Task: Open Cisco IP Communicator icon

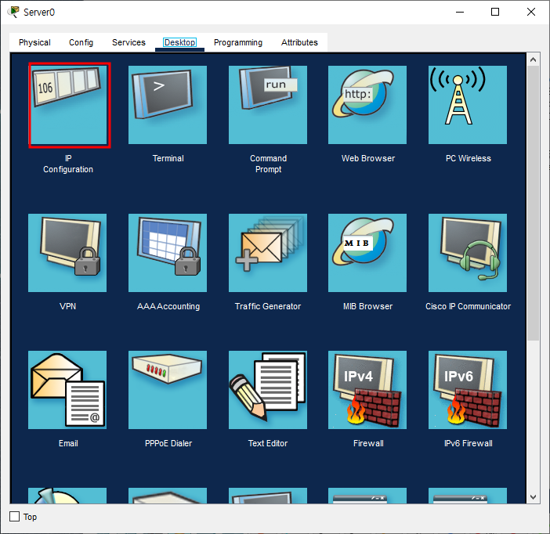Action: (x=468, y=253)
